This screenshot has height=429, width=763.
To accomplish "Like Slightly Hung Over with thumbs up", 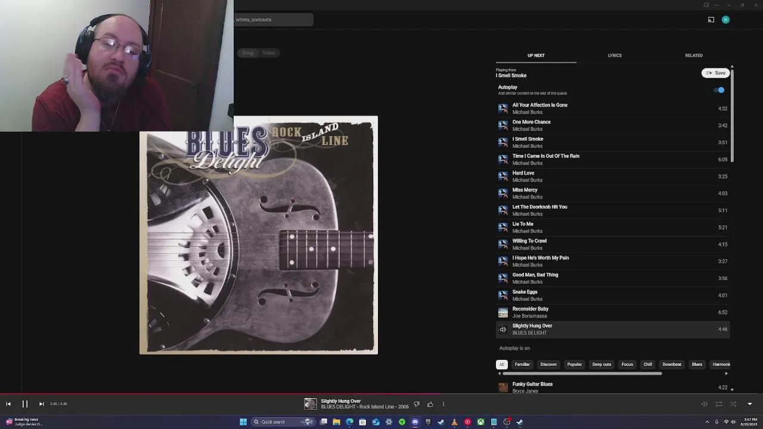I will pos(430,404).
